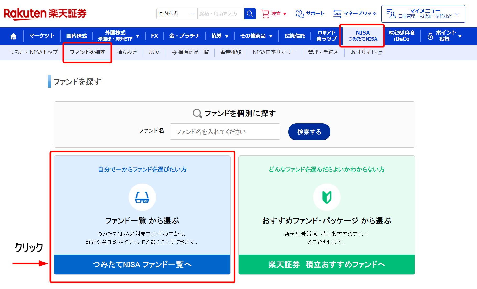Open the FX menu
Screen dimensions: 477x289
[154, 36]
